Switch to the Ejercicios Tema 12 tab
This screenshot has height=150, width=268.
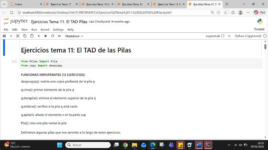point(168,4)
